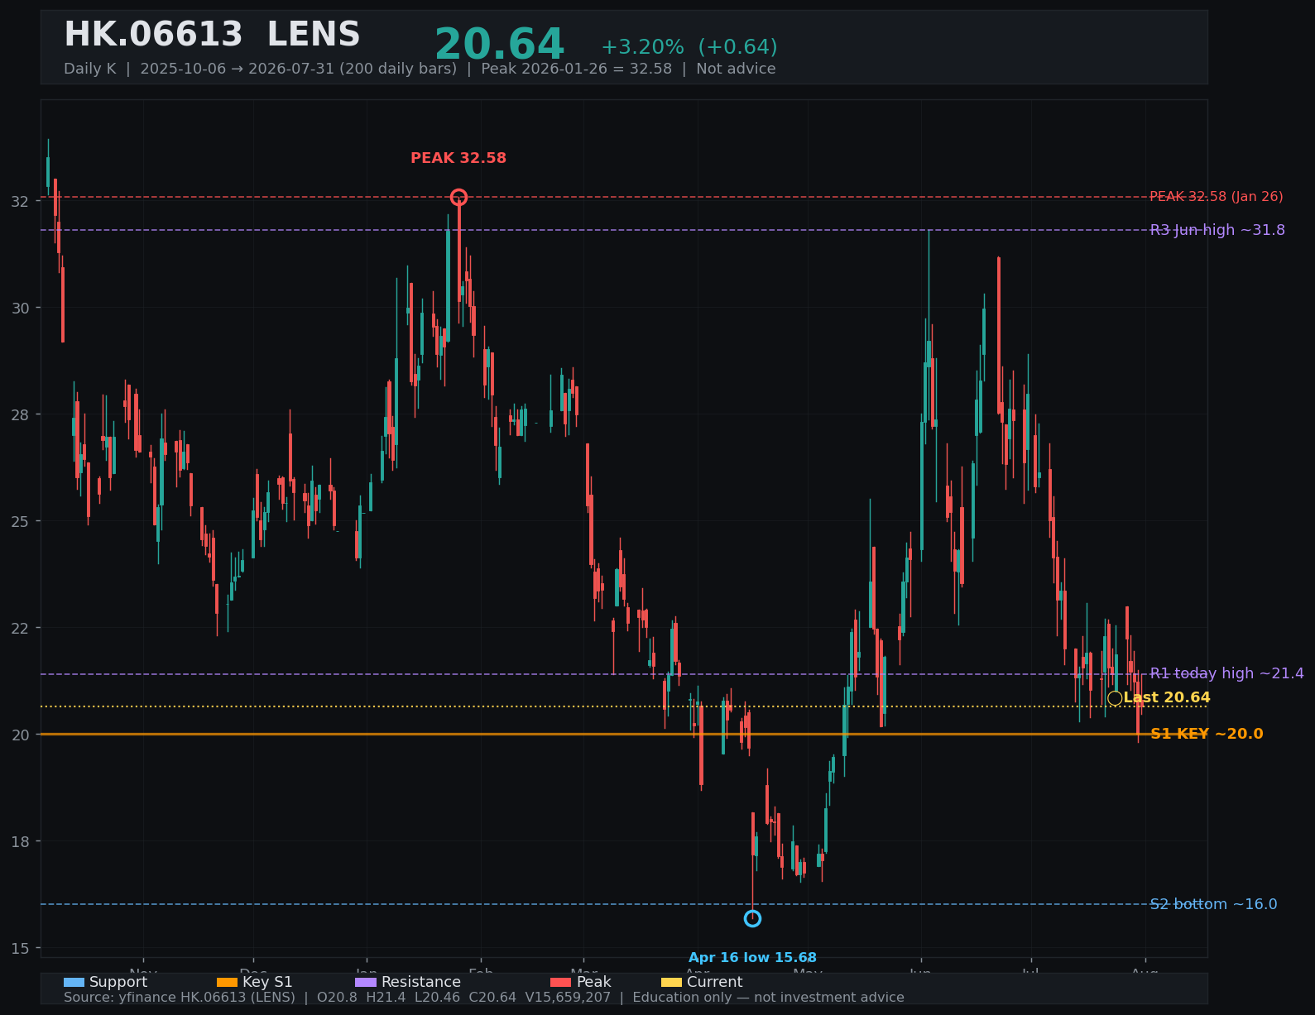Click the R3 Jun high ~31.8 label
Image resolution: width=1315 pixels, height=1015 pixels.
tap(1217, 230)
